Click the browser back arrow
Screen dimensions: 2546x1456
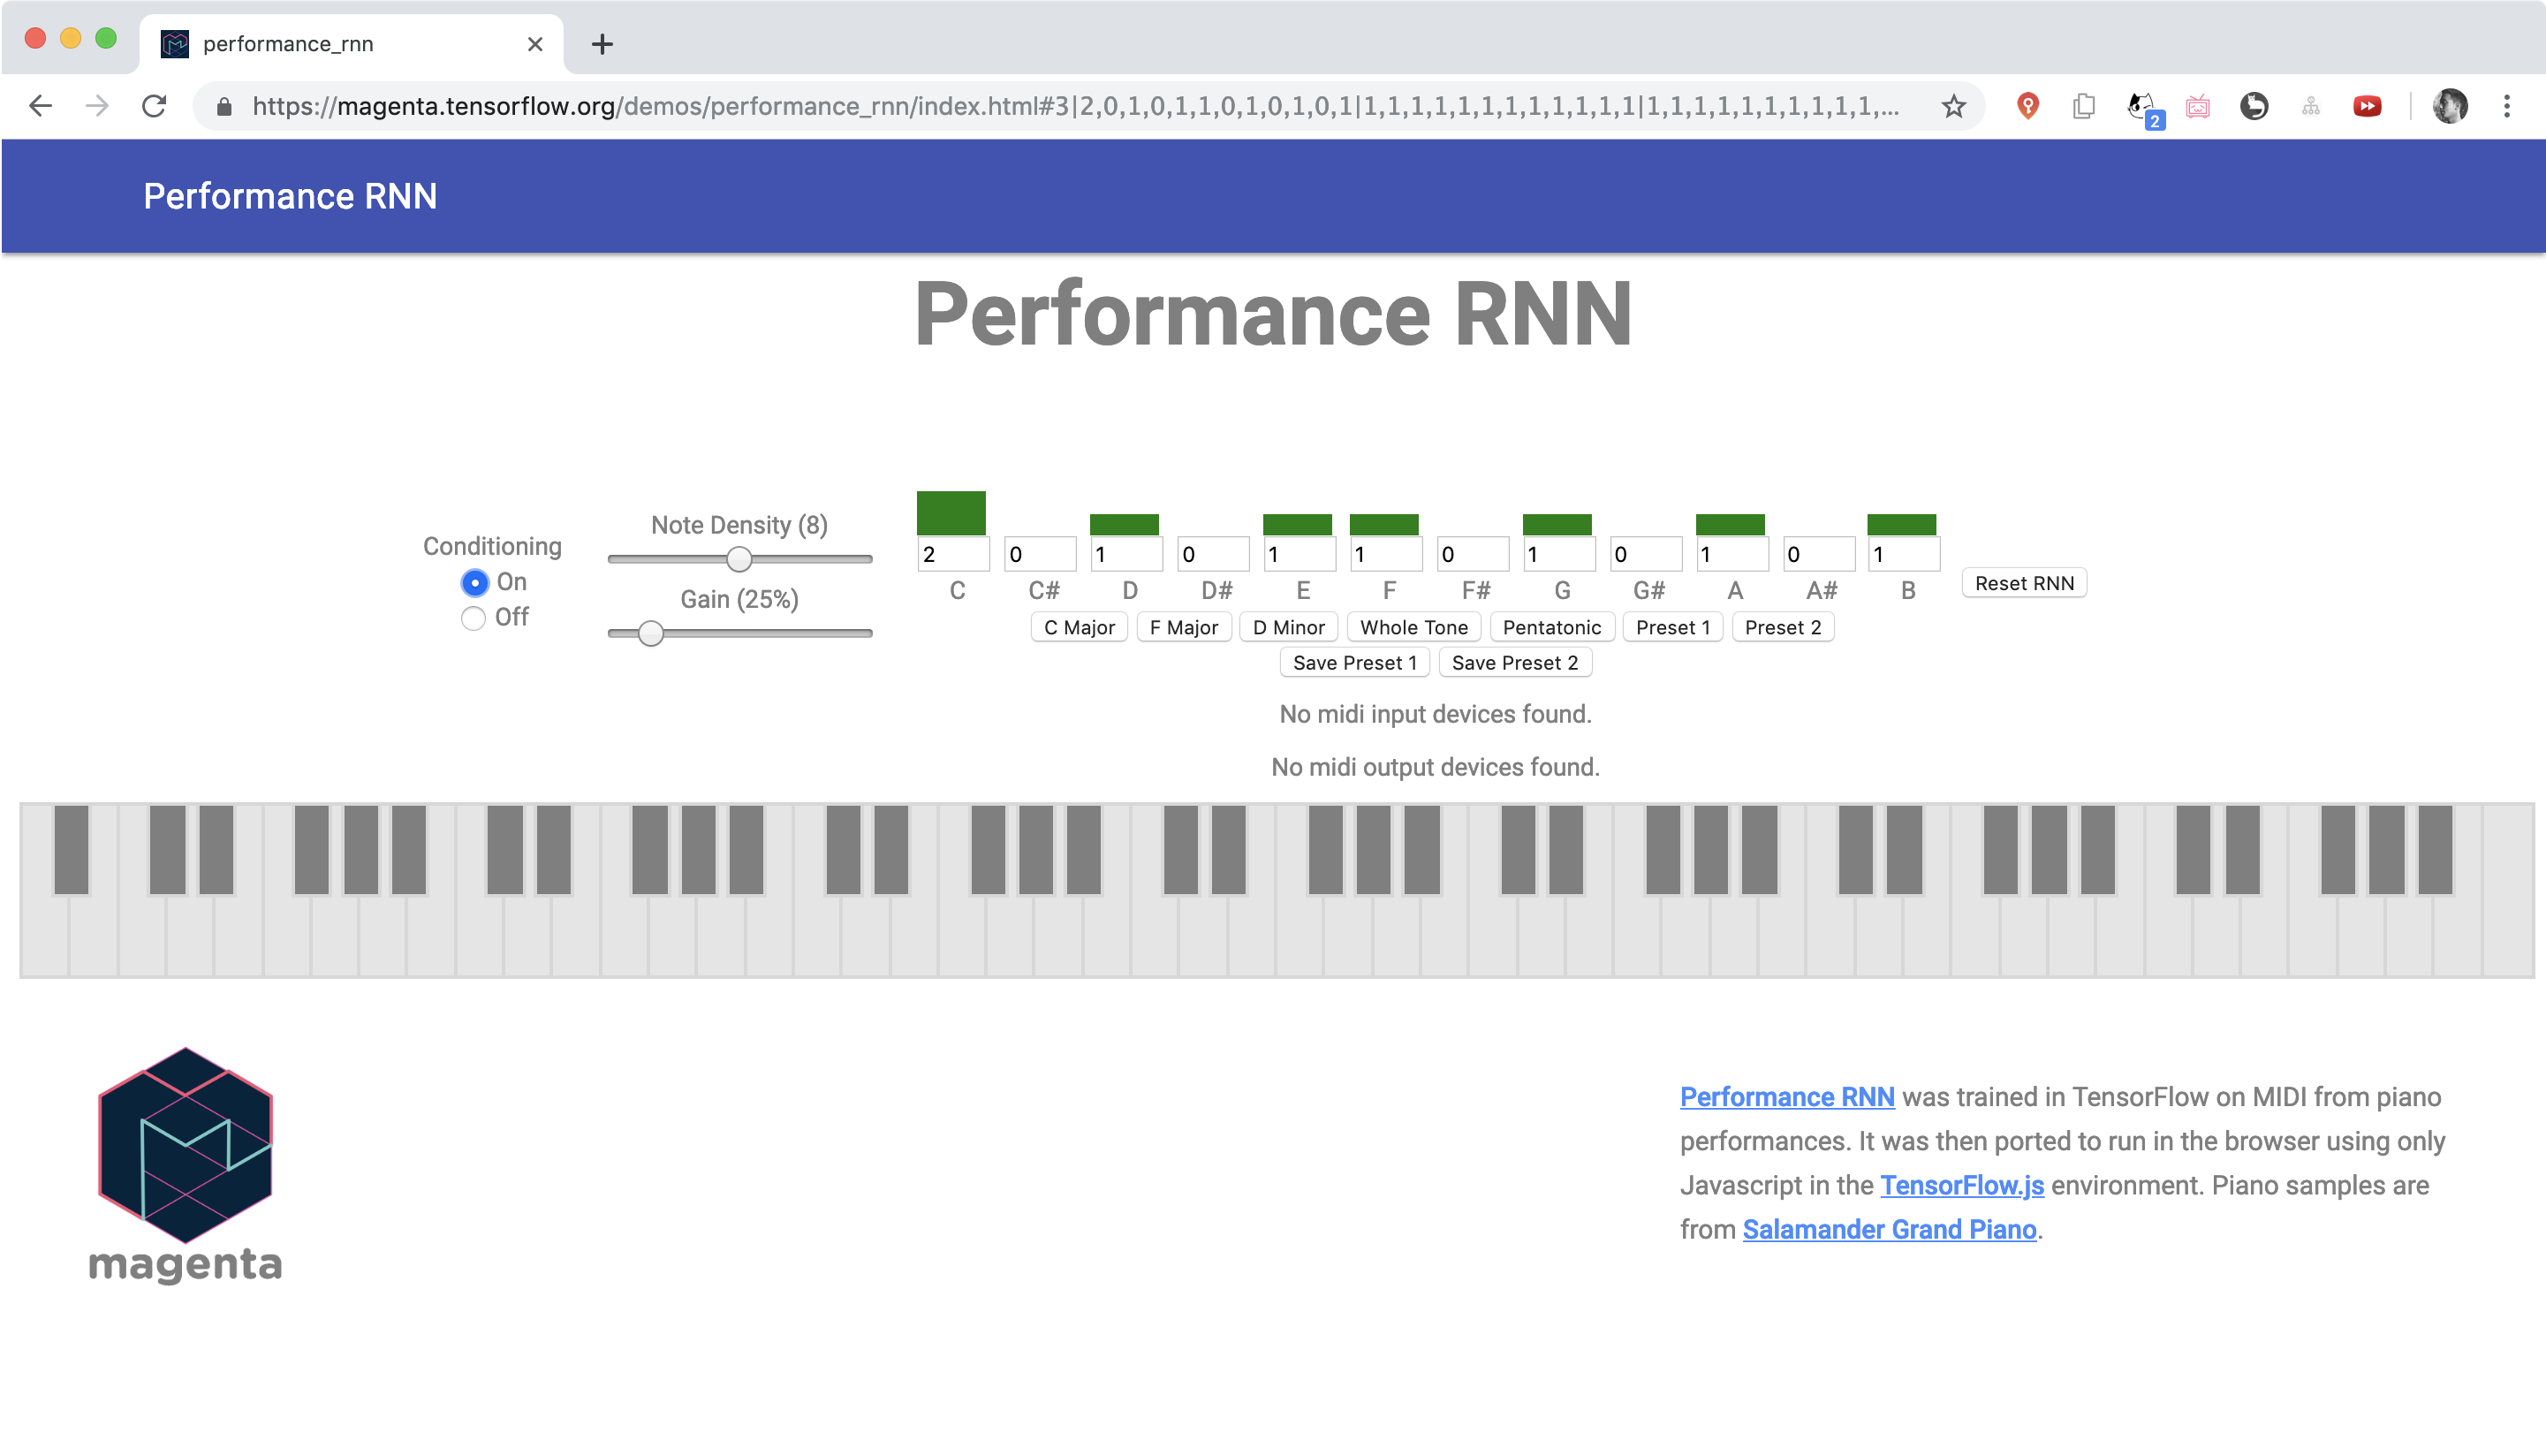pyautogui.click(x=40, y=106)
